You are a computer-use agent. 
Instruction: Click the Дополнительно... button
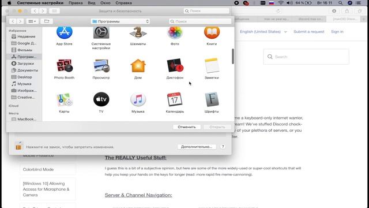click(197, 147)
